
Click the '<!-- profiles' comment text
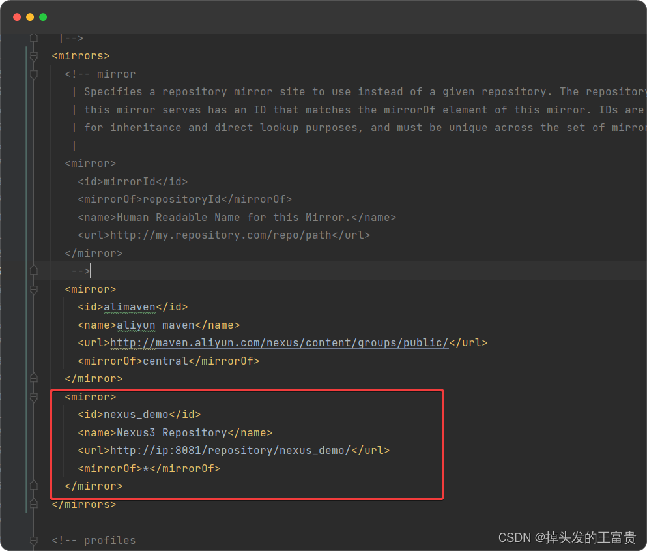(94, 541)
